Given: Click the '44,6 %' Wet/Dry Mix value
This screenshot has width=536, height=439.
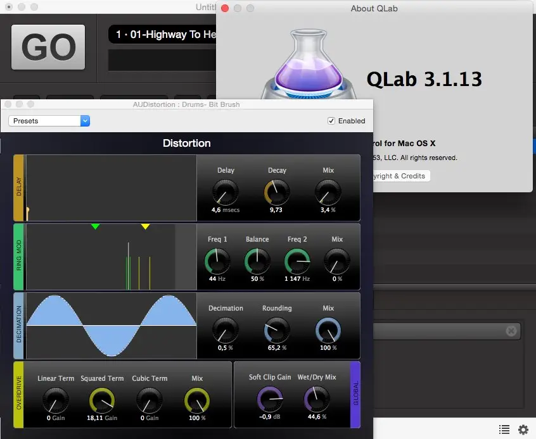Looking at the screenshot, I should [317, 417].
